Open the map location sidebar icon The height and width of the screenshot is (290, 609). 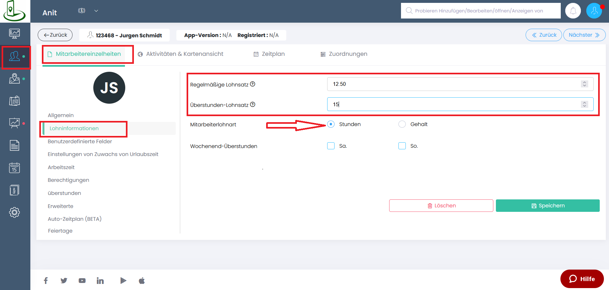click(x=14, y=78)
